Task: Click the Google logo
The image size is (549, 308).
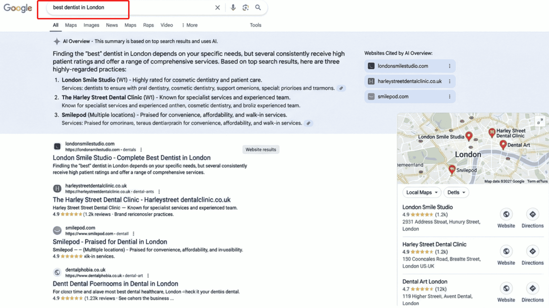Action: (x=18, y=8)
